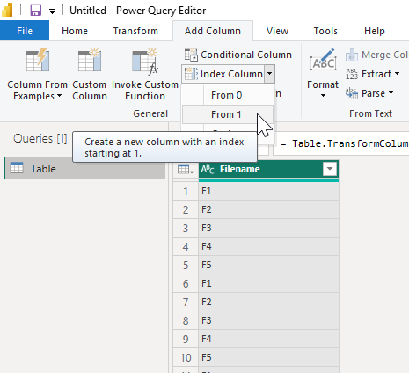Open the Help tab
This screenshot has height=373, width=409.
click(375, 31)
